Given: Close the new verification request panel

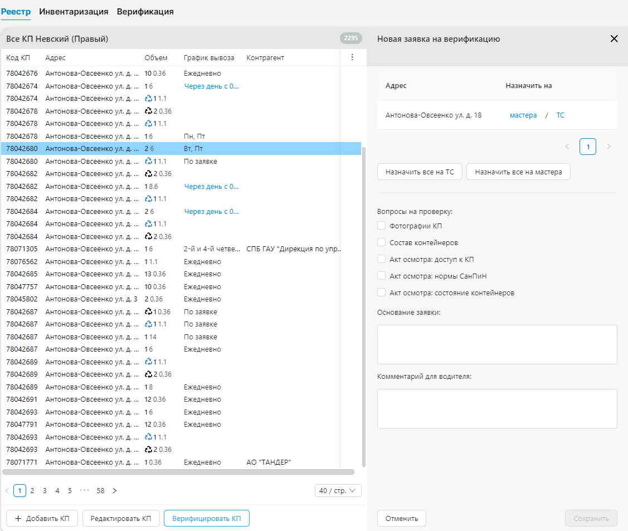Looking at the screenshot, I should click(614, 39).
